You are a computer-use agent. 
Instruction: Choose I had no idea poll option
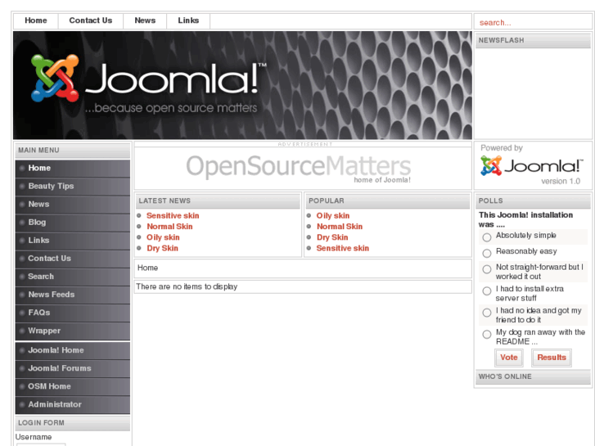487,313
